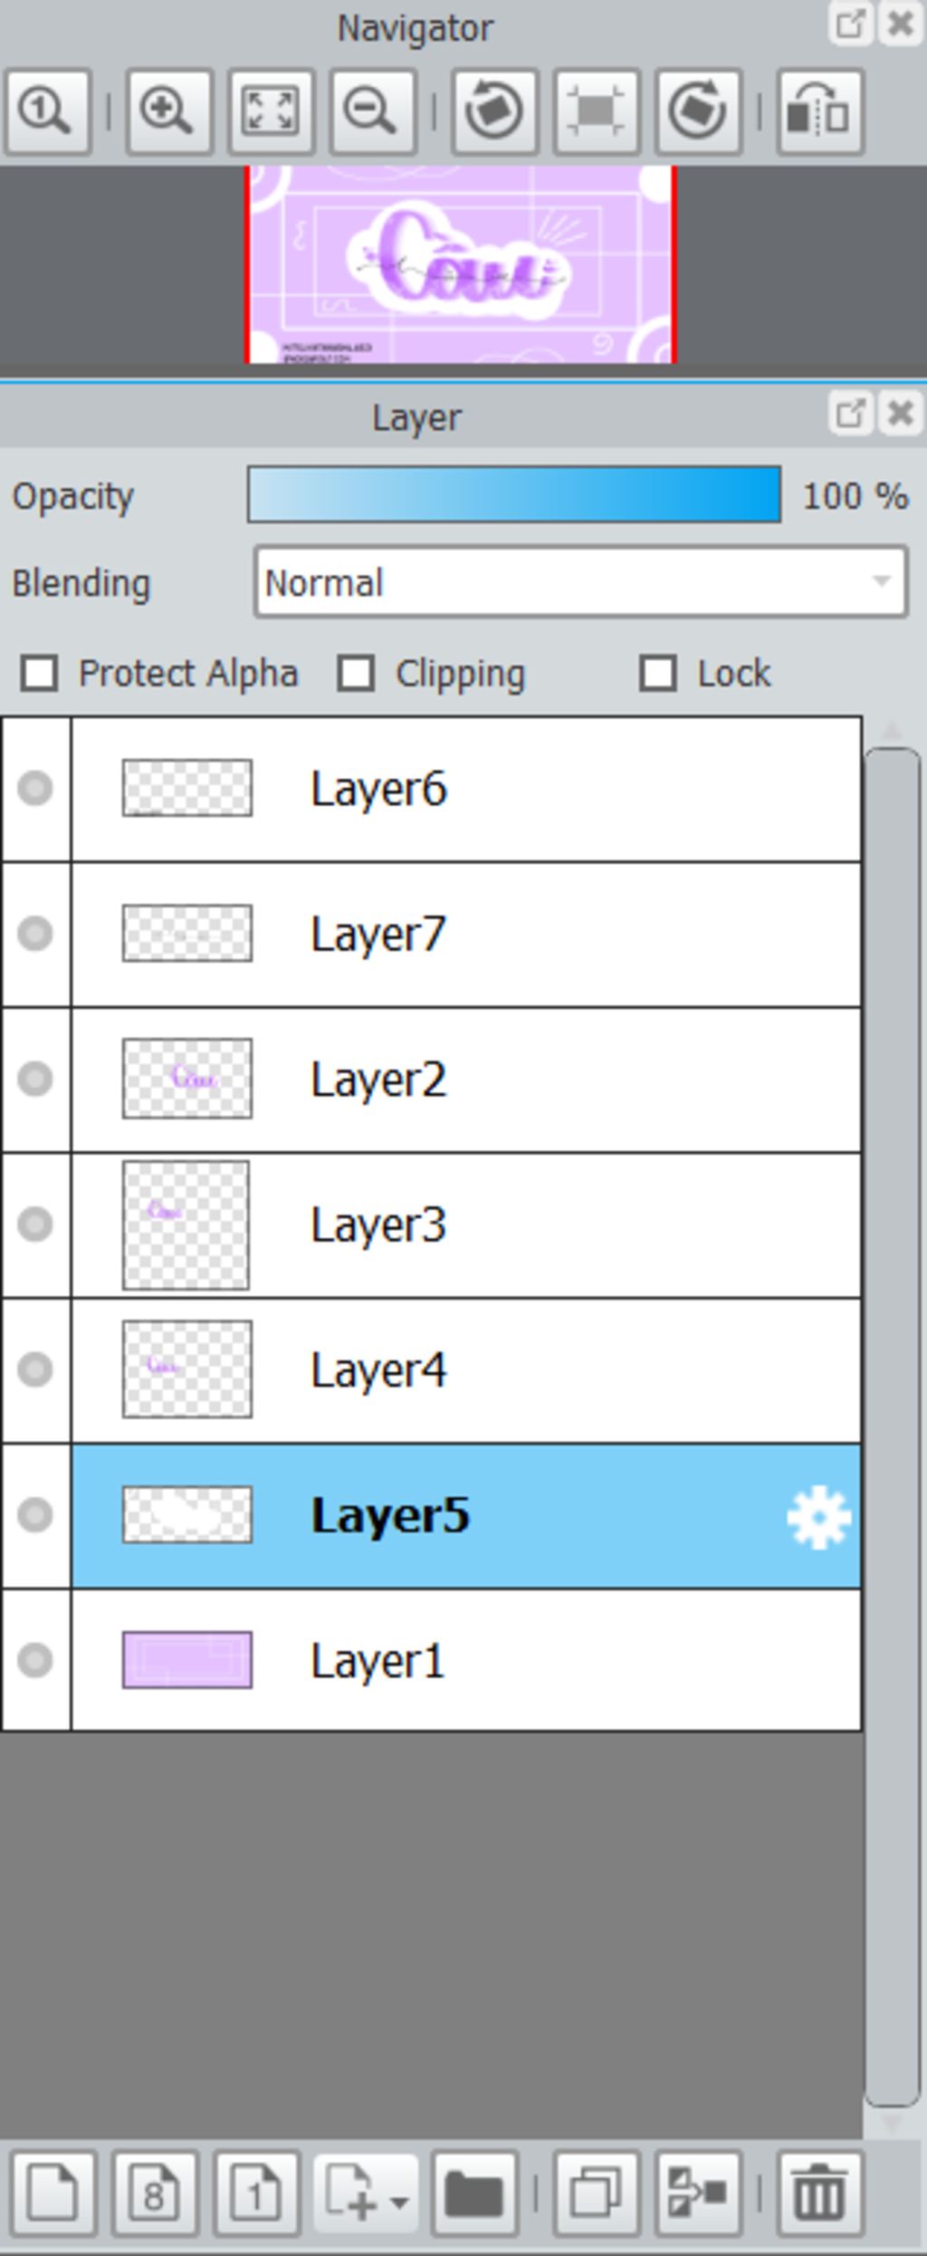The image size is (927, 2256).
Task: Click the Layer1 thumbnail preview
Action: (187, 1659)
